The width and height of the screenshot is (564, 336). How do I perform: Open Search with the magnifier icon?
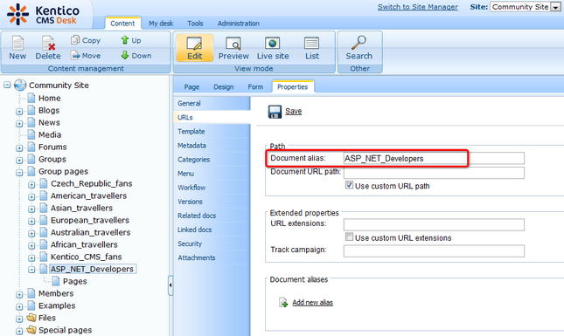coord(359,43)
